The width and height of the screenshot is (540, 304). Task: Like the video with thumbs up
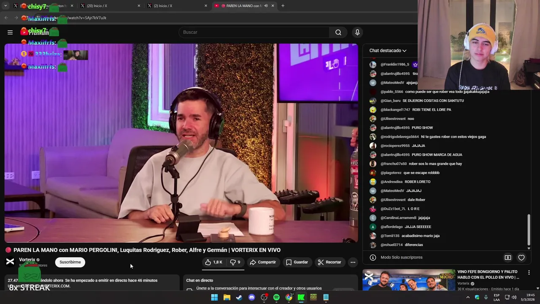click(x=214, y=262)
